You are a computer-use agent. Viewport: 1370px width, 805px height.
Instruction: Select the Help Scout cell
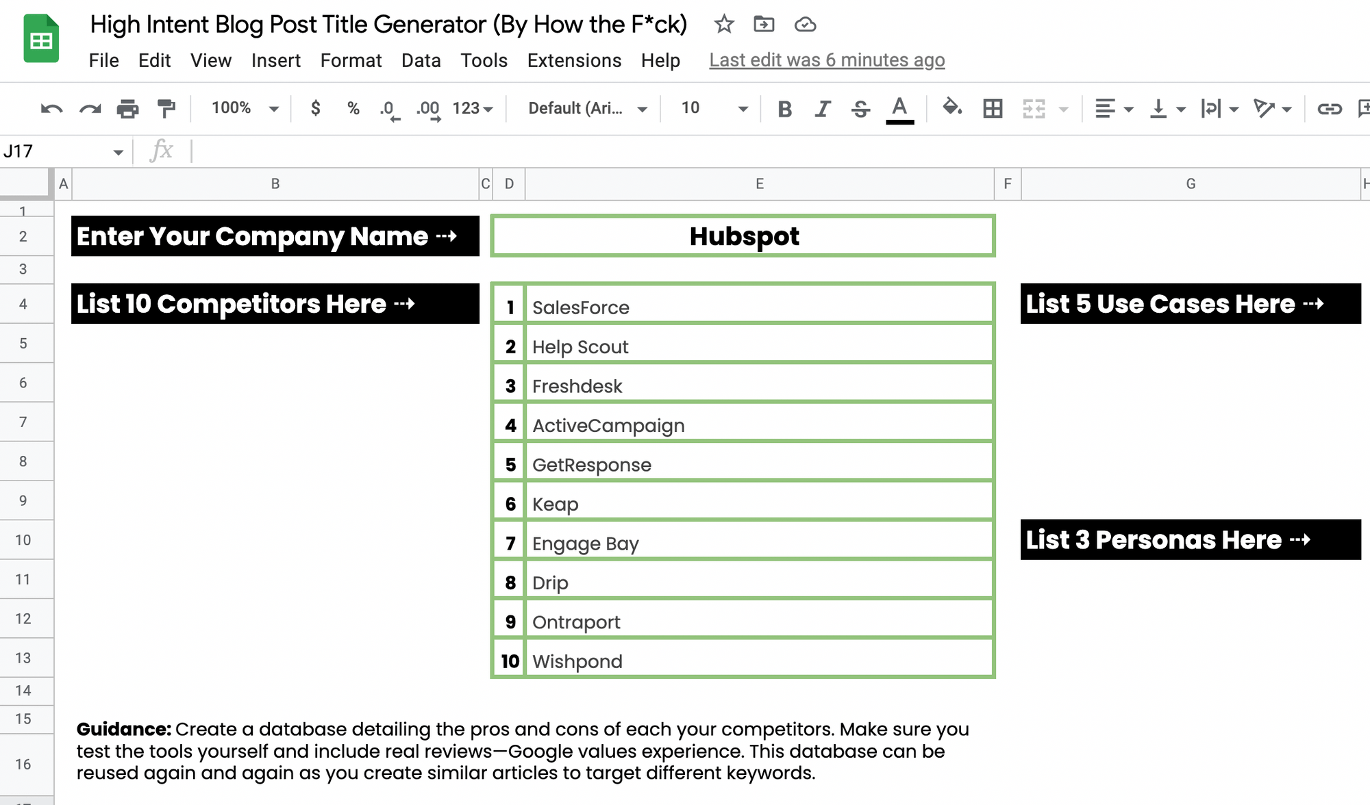pos(759,344)
